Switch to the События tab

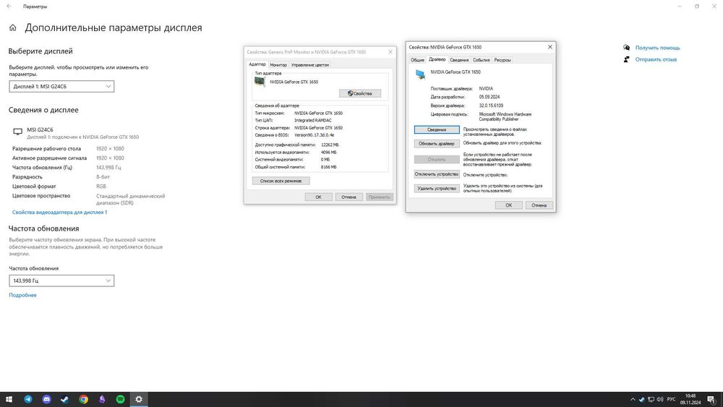pyautogui.click(x=481, y=60)
